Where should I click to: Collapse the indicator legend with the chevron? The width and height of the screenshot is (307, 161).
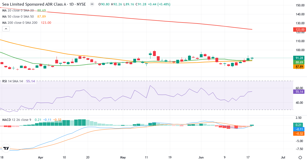[6, 29]
